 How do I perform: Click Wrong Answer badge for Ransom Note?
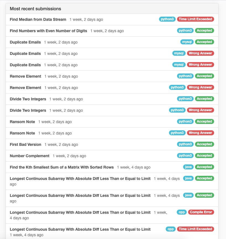[x=200, y=133]
